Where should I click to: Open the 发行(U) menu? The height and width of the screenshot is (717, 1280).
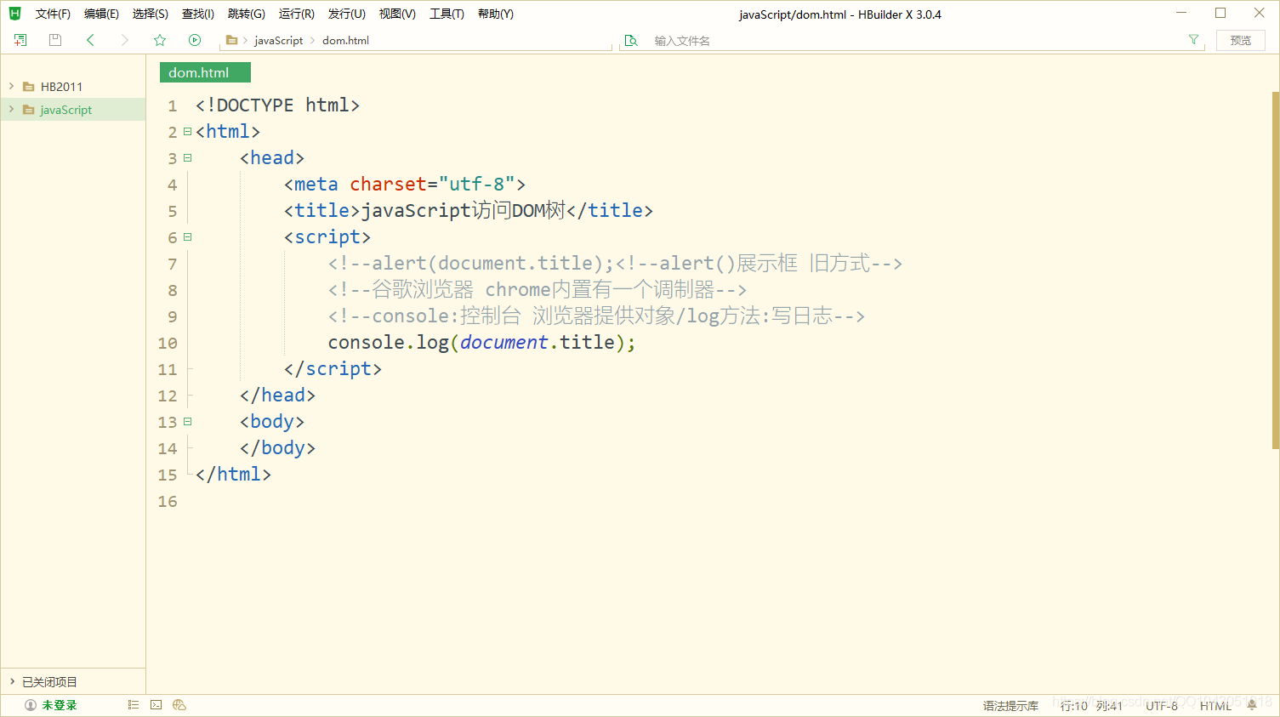[347, 14]
